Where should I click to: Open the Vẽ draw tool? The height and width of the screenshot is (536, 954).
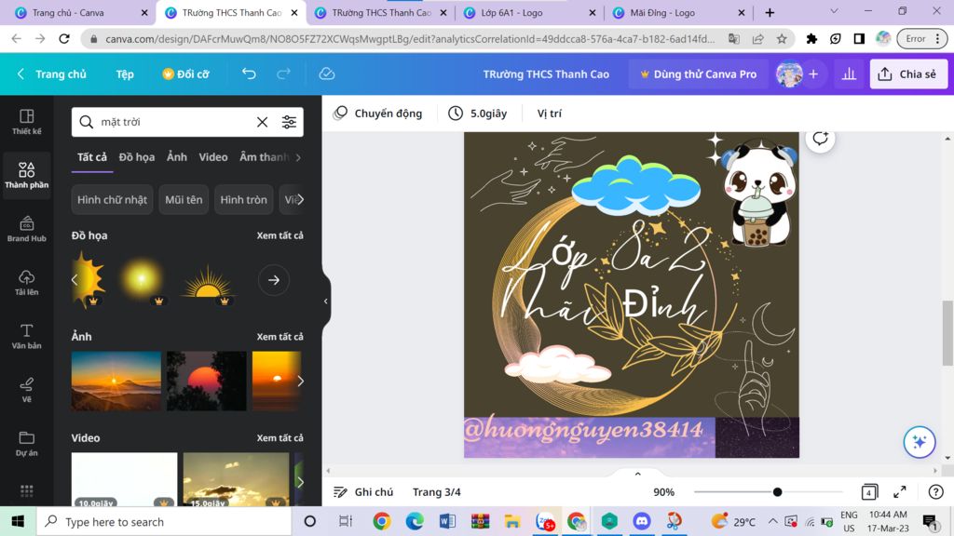point(27,390)
